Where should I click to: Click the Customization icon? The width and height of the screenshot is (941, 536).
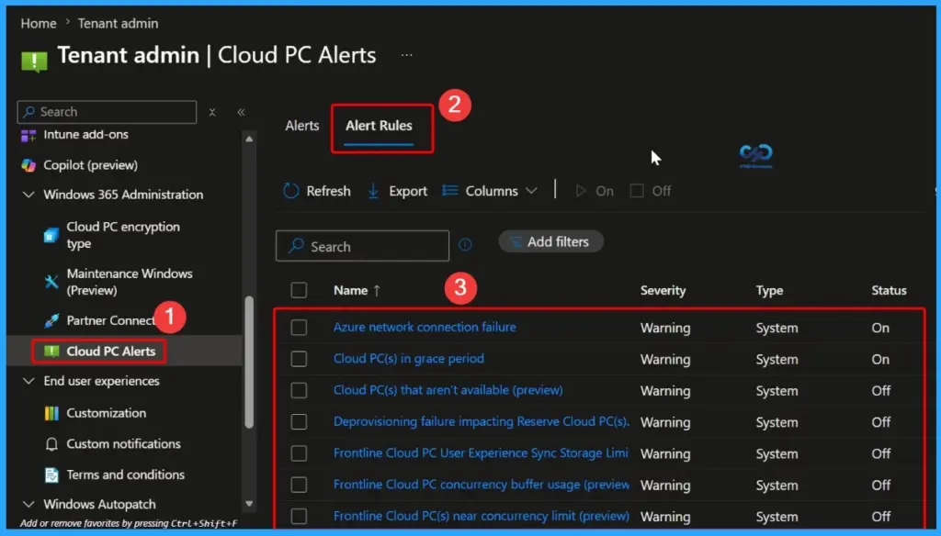51,413
